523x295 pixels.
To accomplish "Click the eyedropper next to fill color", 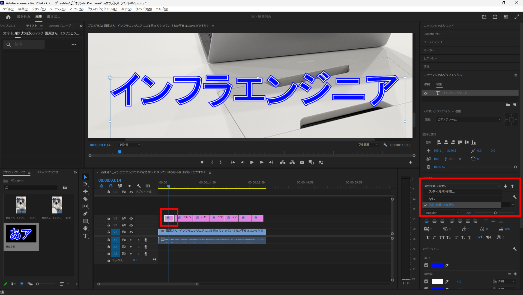I will pyautogui.click(x=447, y=265).
